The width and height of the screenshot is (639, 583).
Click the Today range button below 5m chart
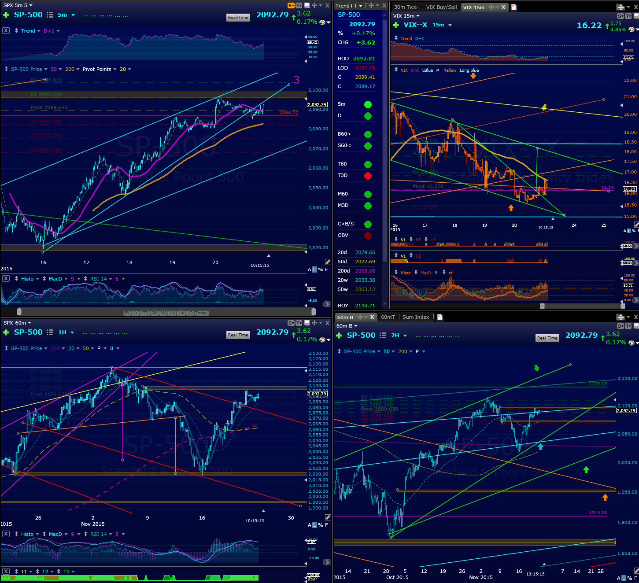coord(202,313)
